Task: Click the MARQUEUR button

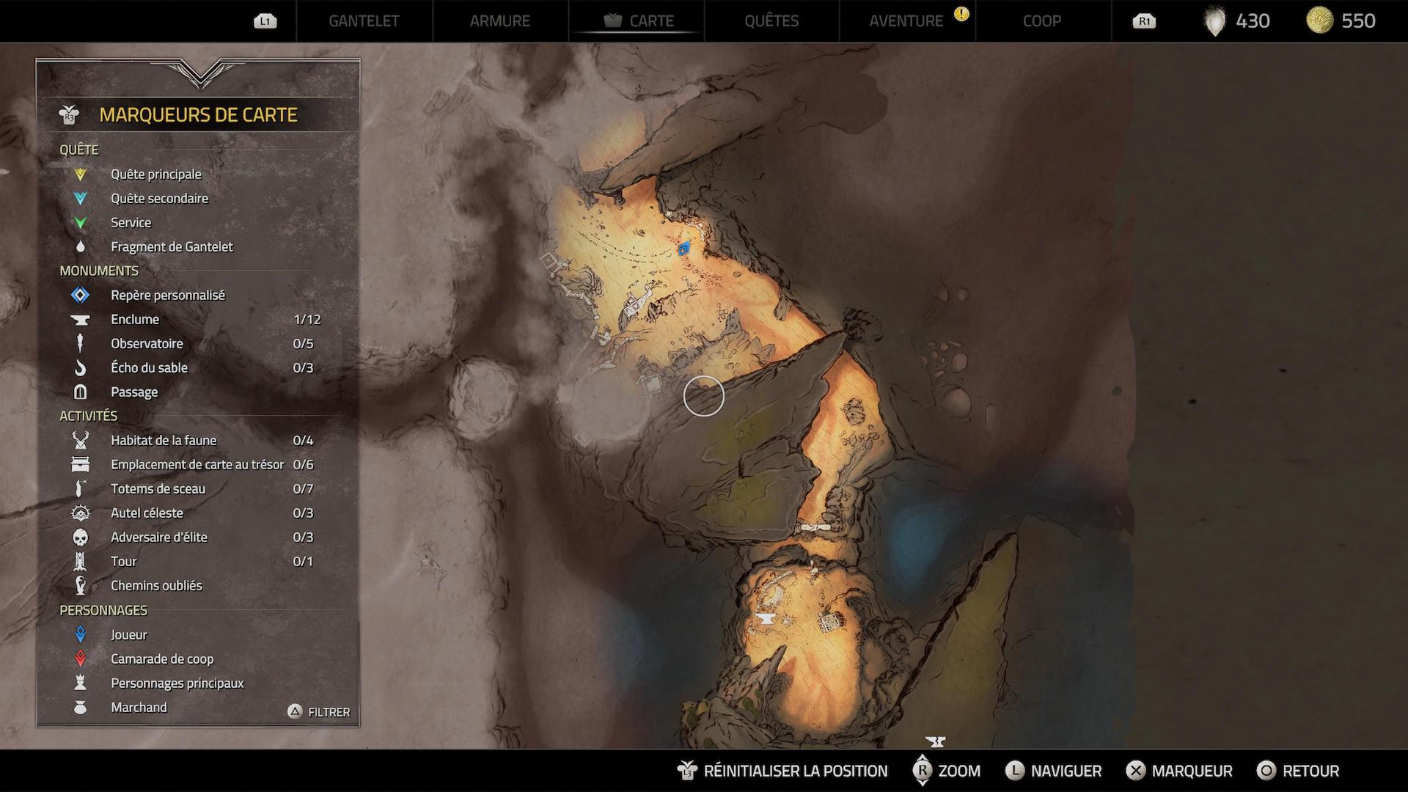Action: coord(1179,771)
